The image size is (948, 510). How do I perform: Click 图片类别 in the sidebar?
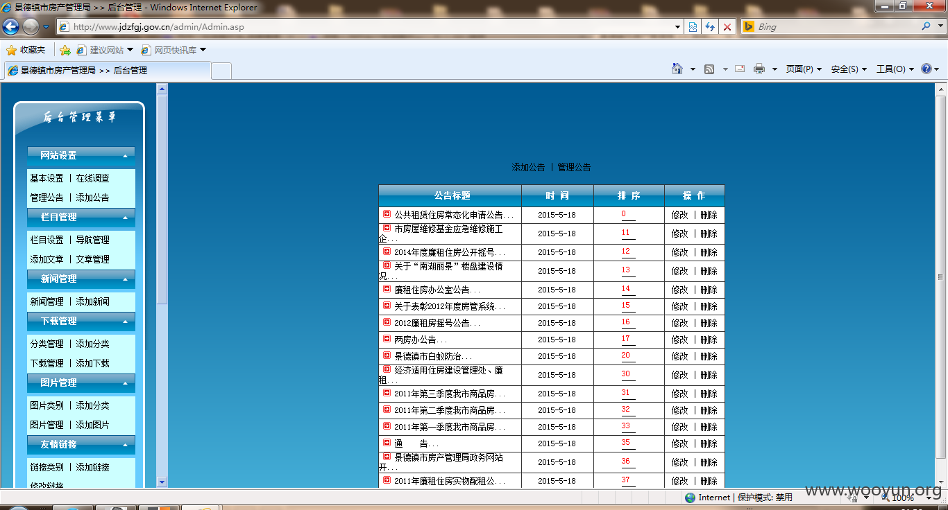pos(46,405)
